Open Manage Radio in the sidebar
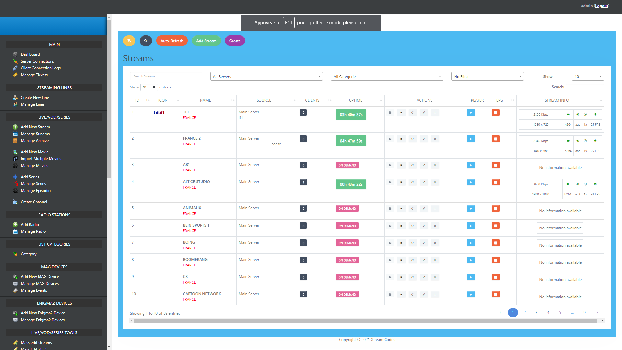Viewport: 622px width, 350px height. click(x=33, y=231)
